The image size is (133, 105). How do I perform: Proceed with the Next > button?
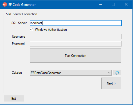coord(111,83)
